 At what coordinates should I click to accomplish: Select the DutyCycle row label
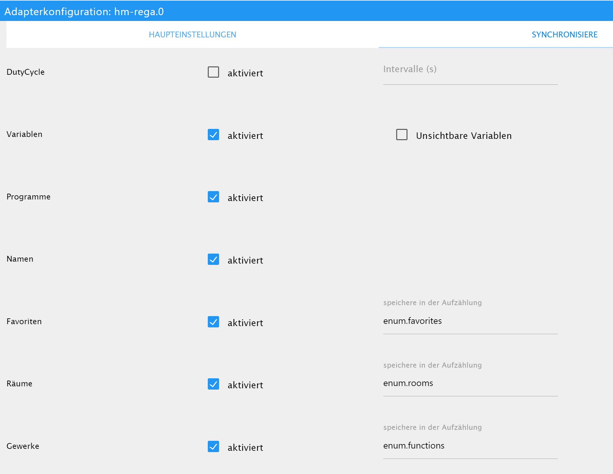pyautogui.click(x=25, y=72)
